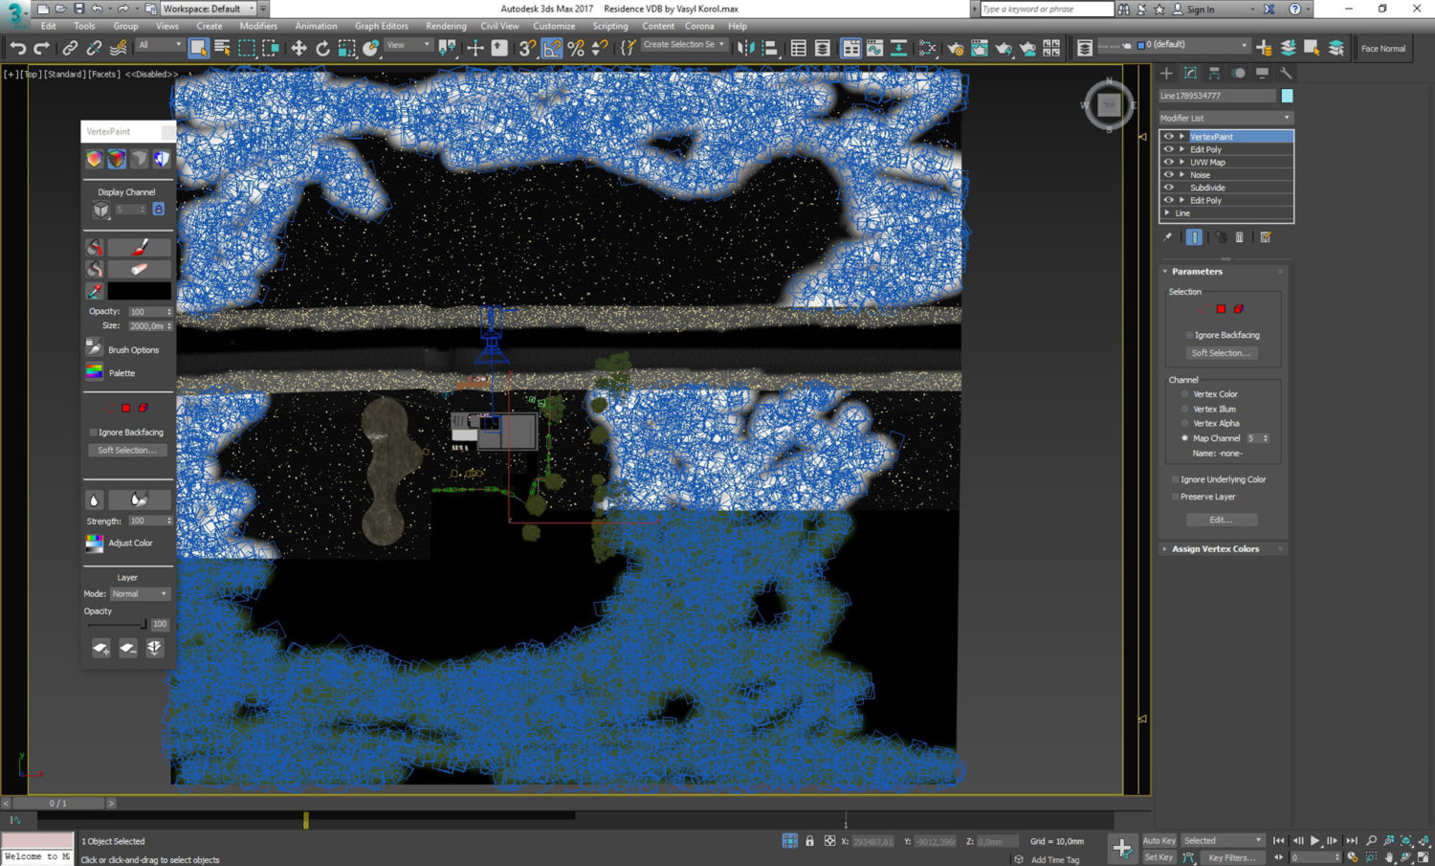Screen dimensions: 1435x866
Task: Click the Soft Selection button
Action: click(1221, 352)
